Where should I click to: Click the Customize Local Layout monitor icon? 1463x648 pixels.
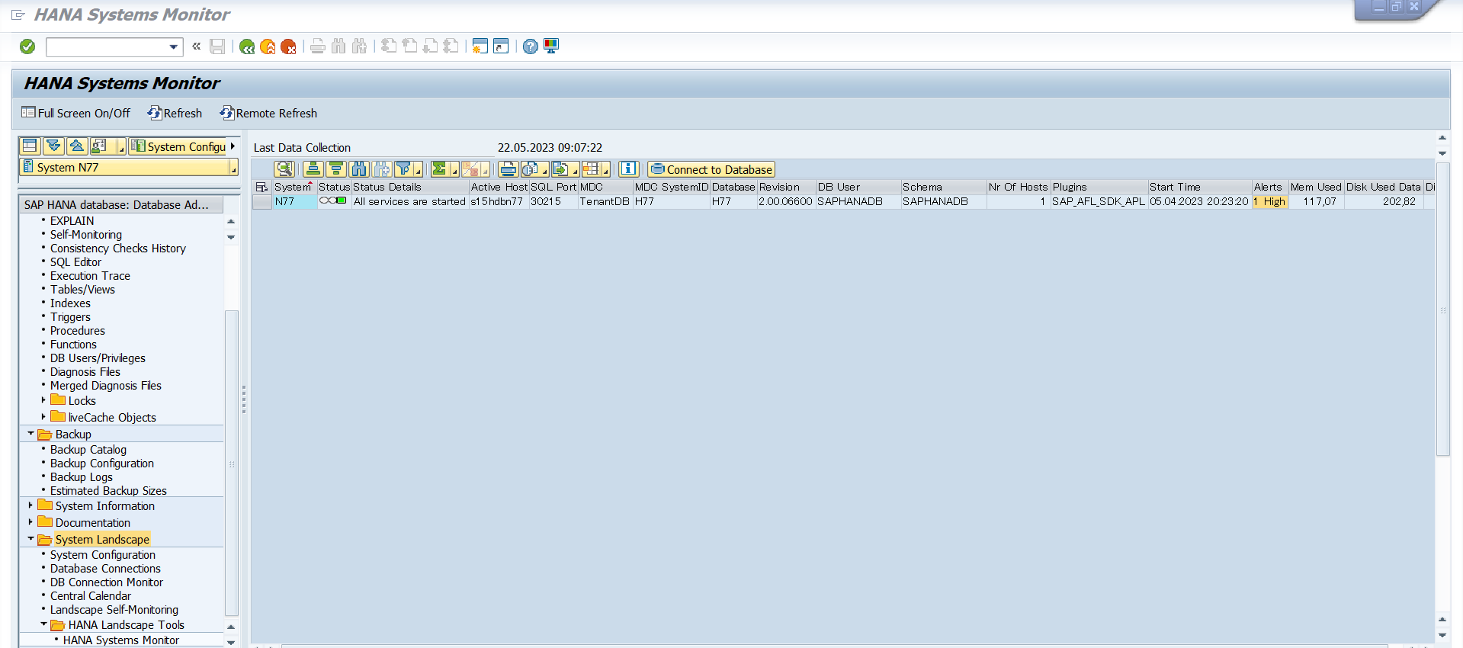coord(551,47)
